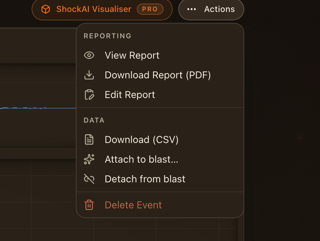The image size is (320, 241).
Task: Click the eye icon beside View Report
Action: click(89, 56)
